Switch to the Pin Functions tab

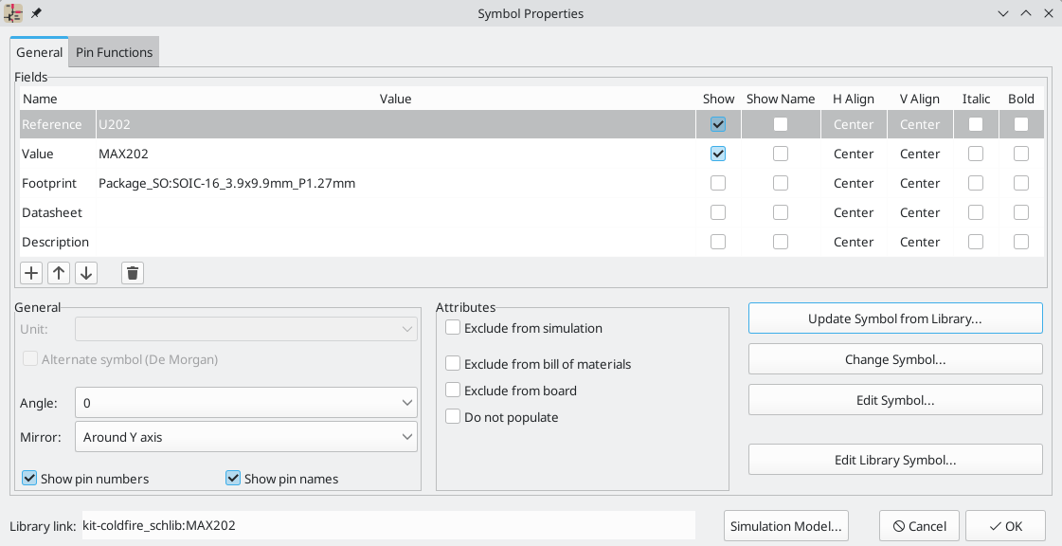tap(113, 52)
